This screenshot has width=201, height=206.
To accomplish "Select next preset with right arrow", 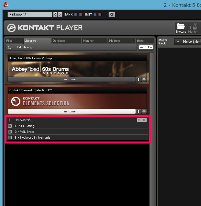I will 60,14.
